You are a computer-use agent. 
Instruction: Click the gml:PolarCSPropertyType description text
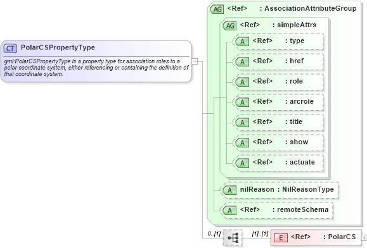(96, 68)
